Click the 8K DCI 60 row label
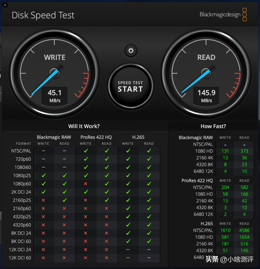This screenshot has width=260, height=269. click(x=21, y=241)
